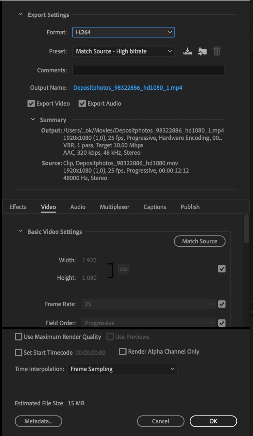253x436 pixels.
Task: Click the Import Preset icon
Action: point(203,51)
